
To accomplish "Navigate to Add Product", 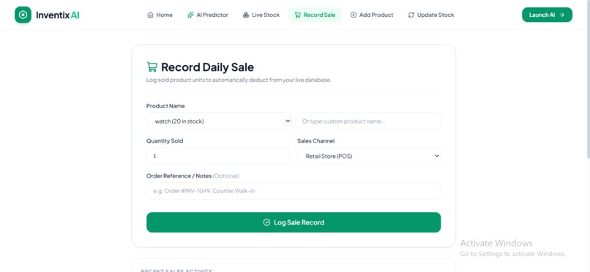I will (372, 15).
